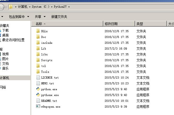Select the pythonw.exe file name

pyautogui.click(x=50, y=95)
